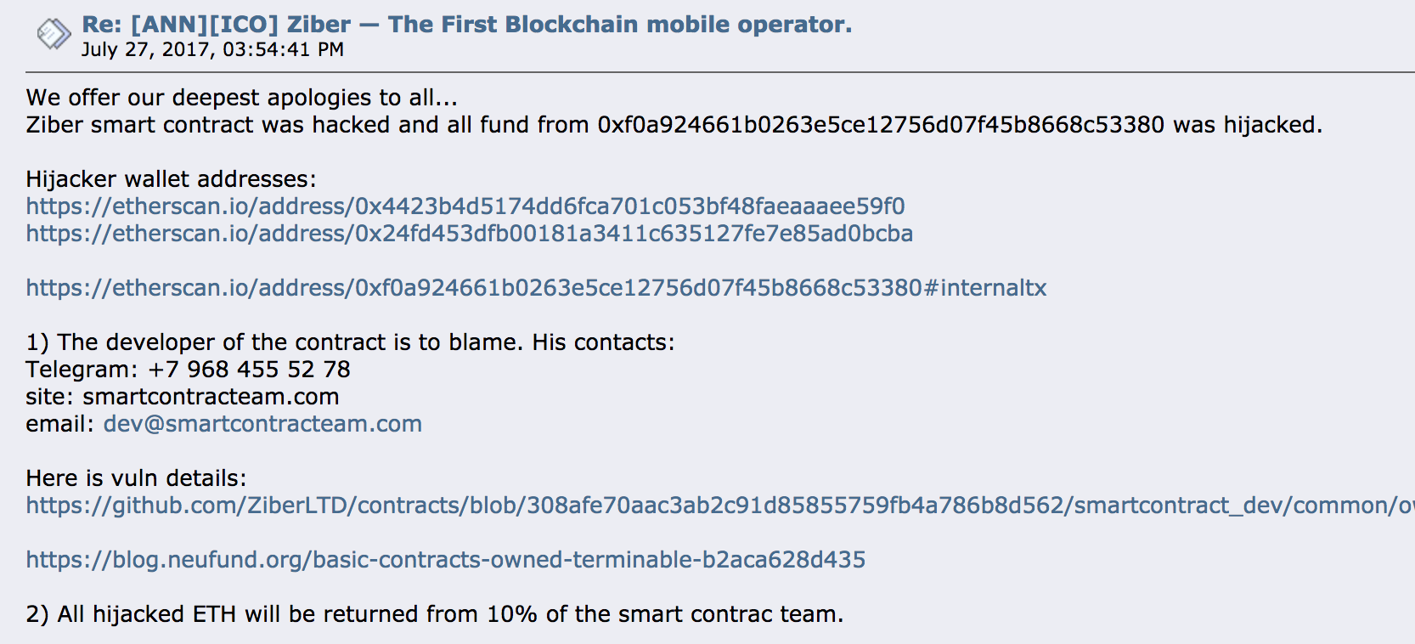1415x644 pixels.
Task: Click the 'developer of the contract is to blame' line
Action: point(351,342)
